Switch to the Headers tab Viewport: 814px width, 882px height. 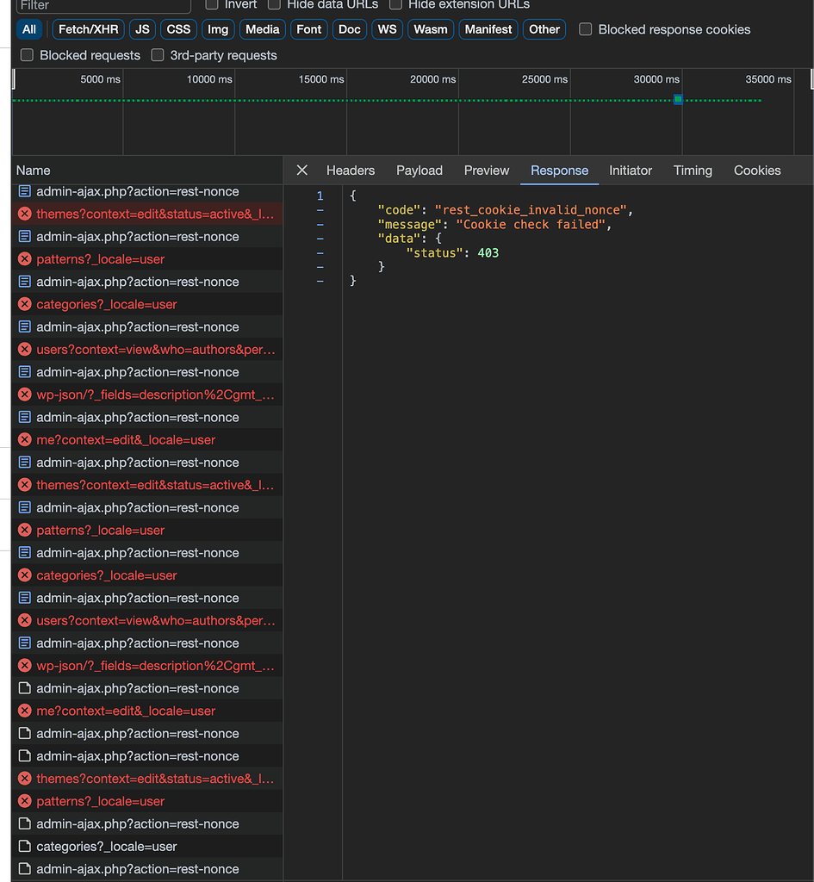(351, 171)
